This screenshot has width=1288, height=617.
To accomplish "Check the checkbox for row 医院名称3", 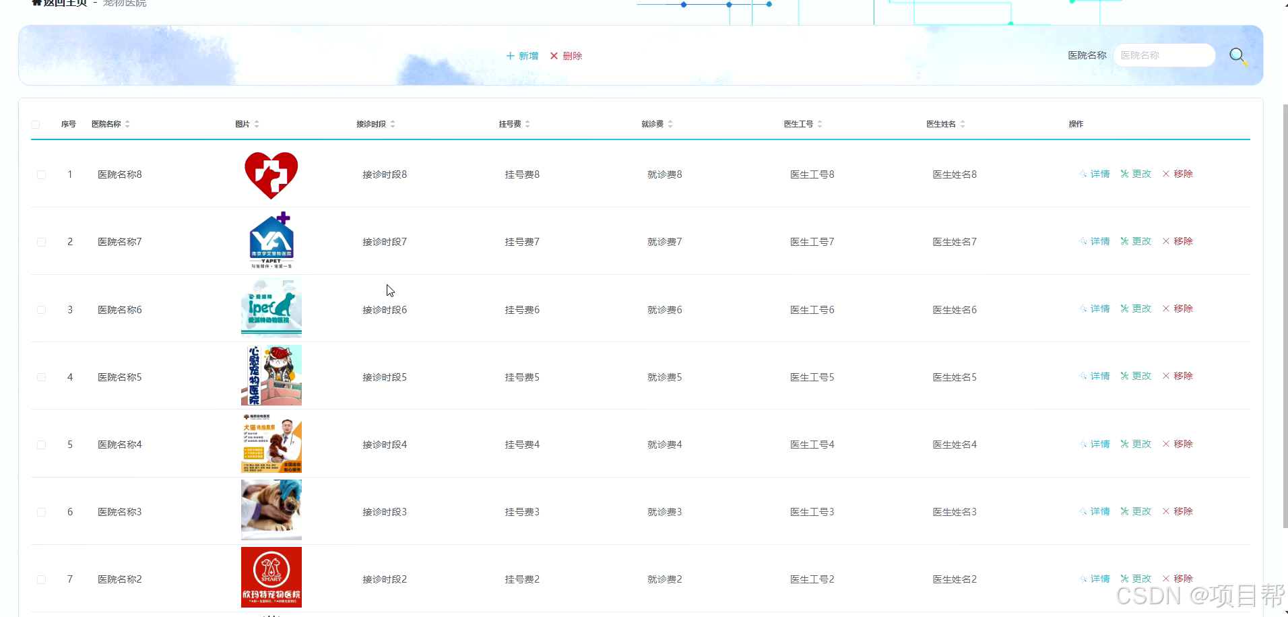I will pyautogui.click(x=41, y=512).
